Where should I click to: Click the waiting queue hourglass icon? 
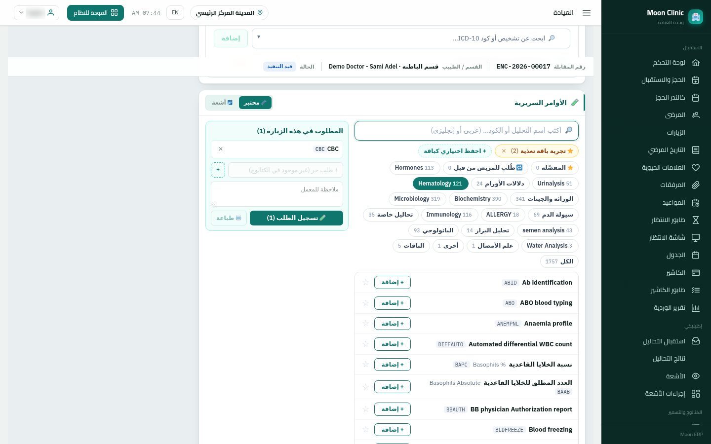tap(696, 220)
